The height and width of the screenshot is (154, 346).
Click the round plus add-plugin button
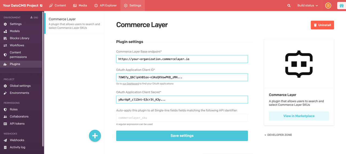coord(95,136)
